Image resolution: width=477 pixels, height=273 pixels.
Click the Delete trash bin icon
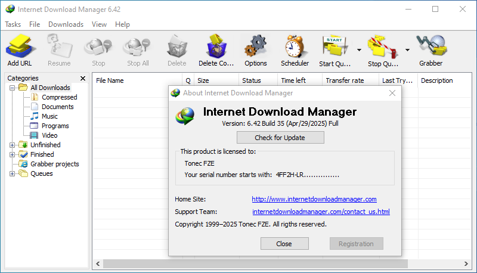[x=177, y=46]
